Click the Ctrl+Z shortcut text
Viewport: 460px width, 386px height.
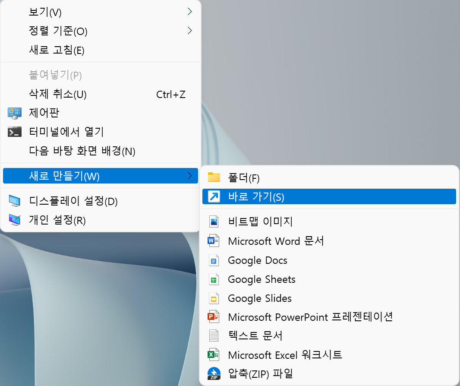[x=171, y=95]
